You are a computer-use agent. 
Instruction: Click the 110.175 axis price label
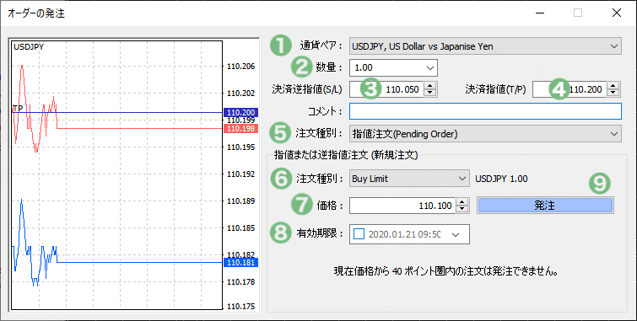[241, 307]
